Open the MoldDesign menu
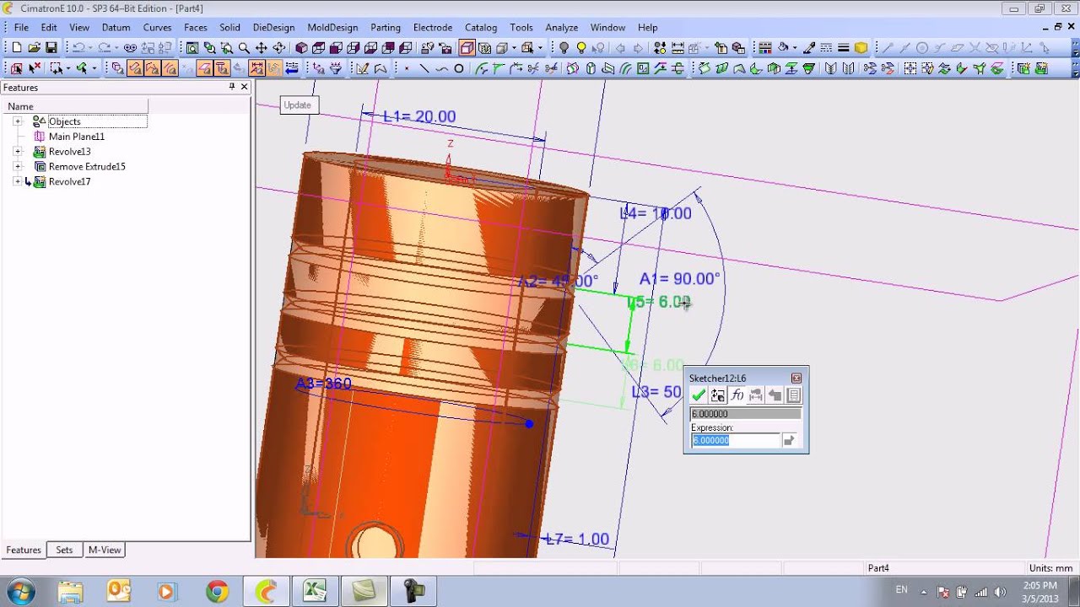This screenshot has width=1080, height=607. point(332,27)
